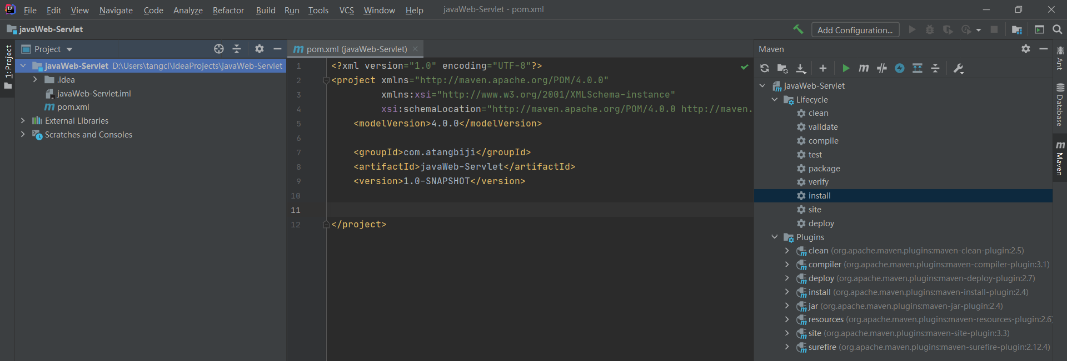This screenshot has height=361, width=1067.
Task: Click line number 9 in the gutter
Action: 298,181
